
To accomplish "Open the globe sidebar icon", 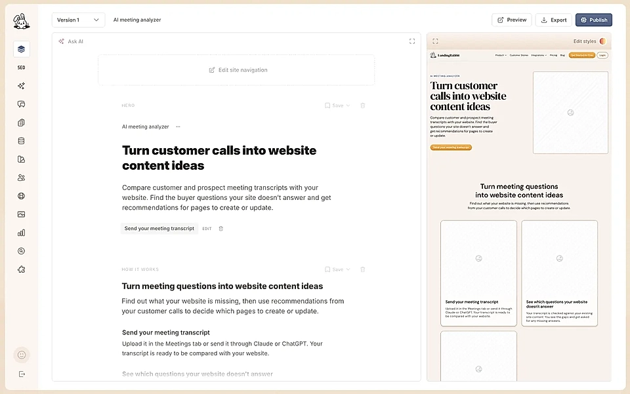I will 21,196.
